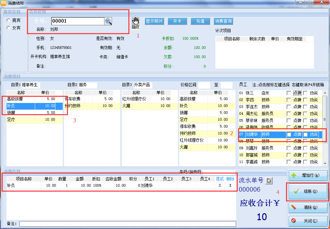Click the 提成 column header

coord(220,179)
